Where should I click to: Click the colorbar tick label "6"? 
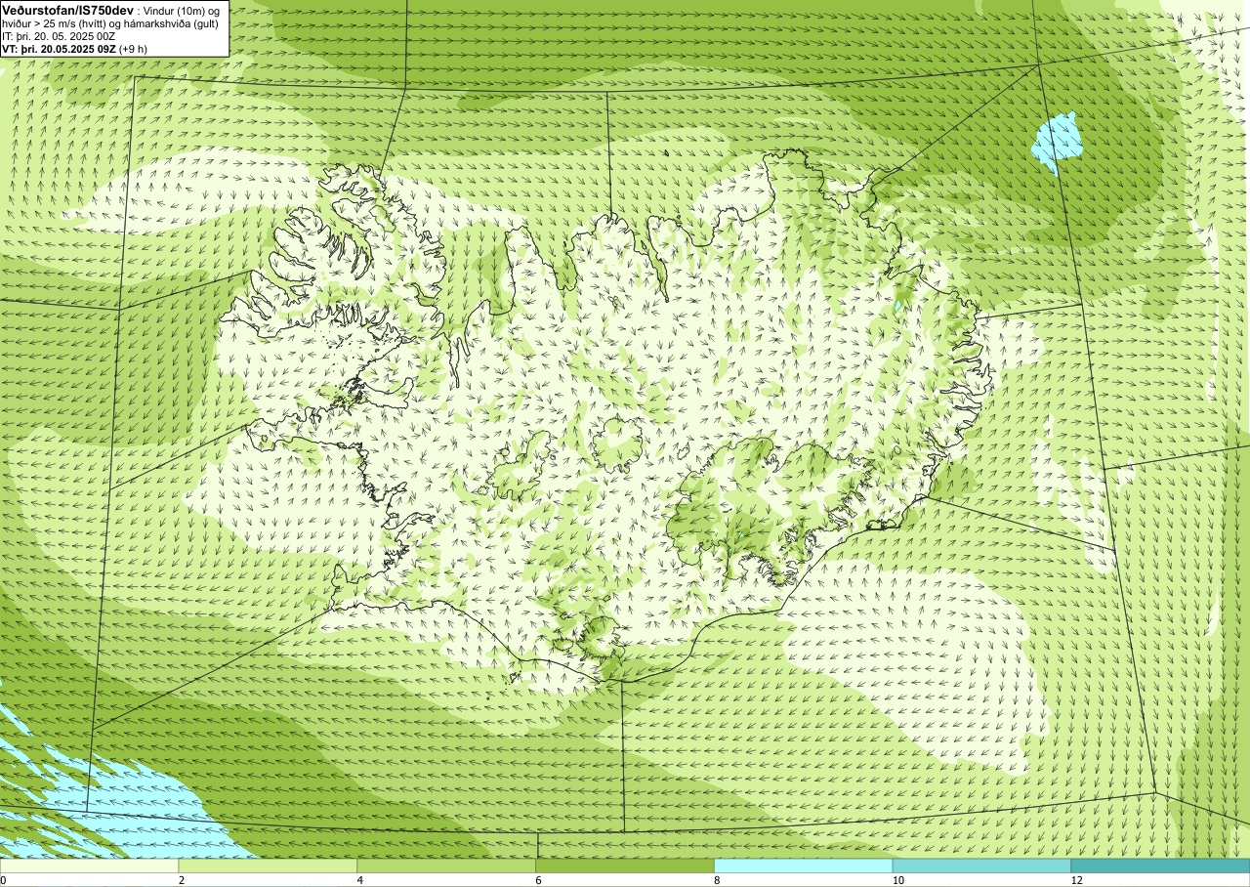click(539, 880)
